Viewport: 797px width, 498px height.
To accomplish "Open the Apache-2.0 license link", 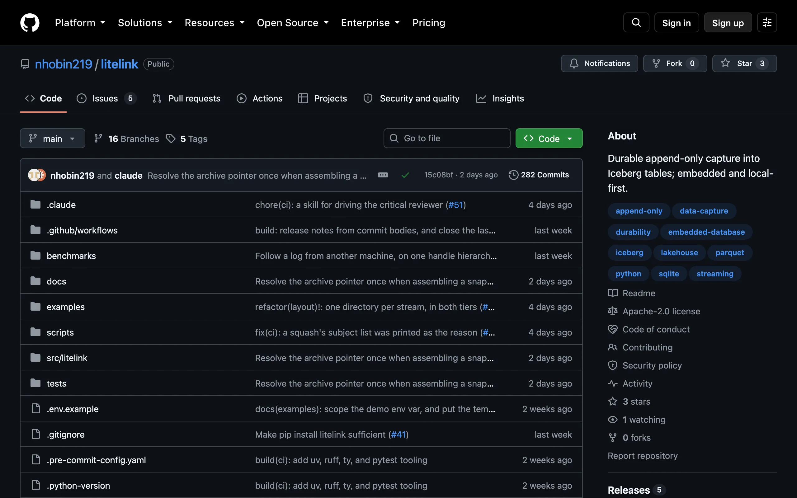I will click(x=654, y=311).
